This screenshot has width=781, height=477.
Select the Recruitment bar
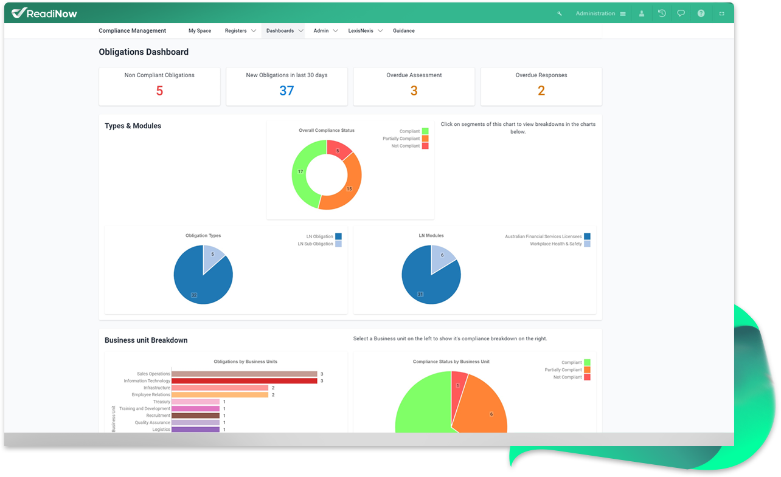(195, 416)
